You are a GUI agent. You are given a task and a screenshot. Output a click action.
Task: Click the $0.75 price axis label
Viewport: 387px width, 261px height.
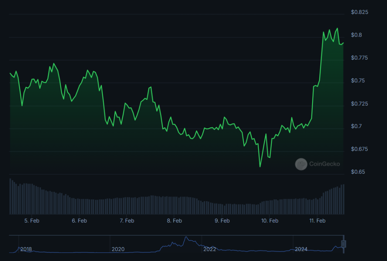[x=358, y=81]
